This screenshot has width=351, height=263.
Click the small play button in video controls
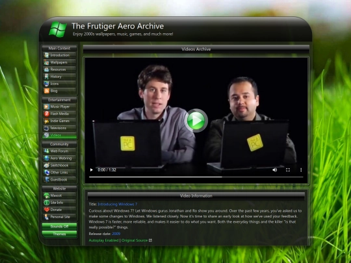92,170
